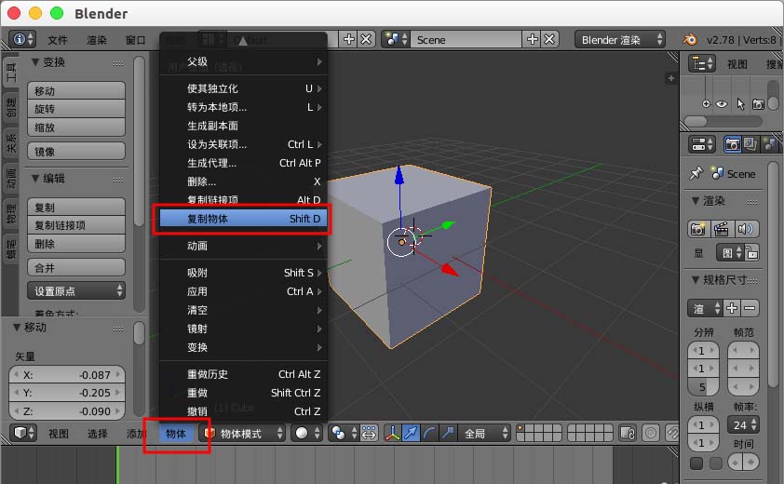Open the 渲染 top menu
This screenshot has width=784, height=484.
(x=97, y=40)
